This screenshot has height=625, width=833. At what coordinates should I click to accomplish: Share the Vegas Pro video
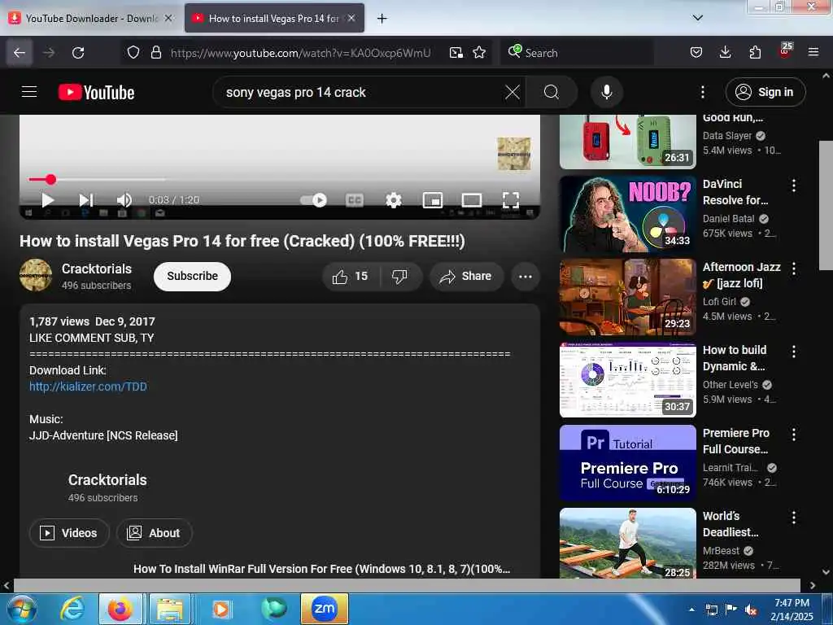pos(466,277)
